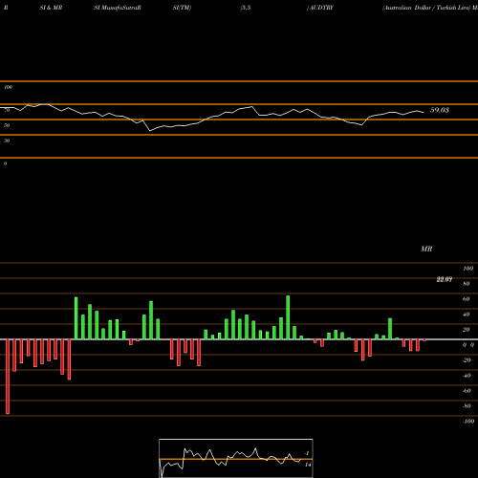The image size is (478, 478).
Task: Click the -100 label on MR axis
Action: (467, 422)
